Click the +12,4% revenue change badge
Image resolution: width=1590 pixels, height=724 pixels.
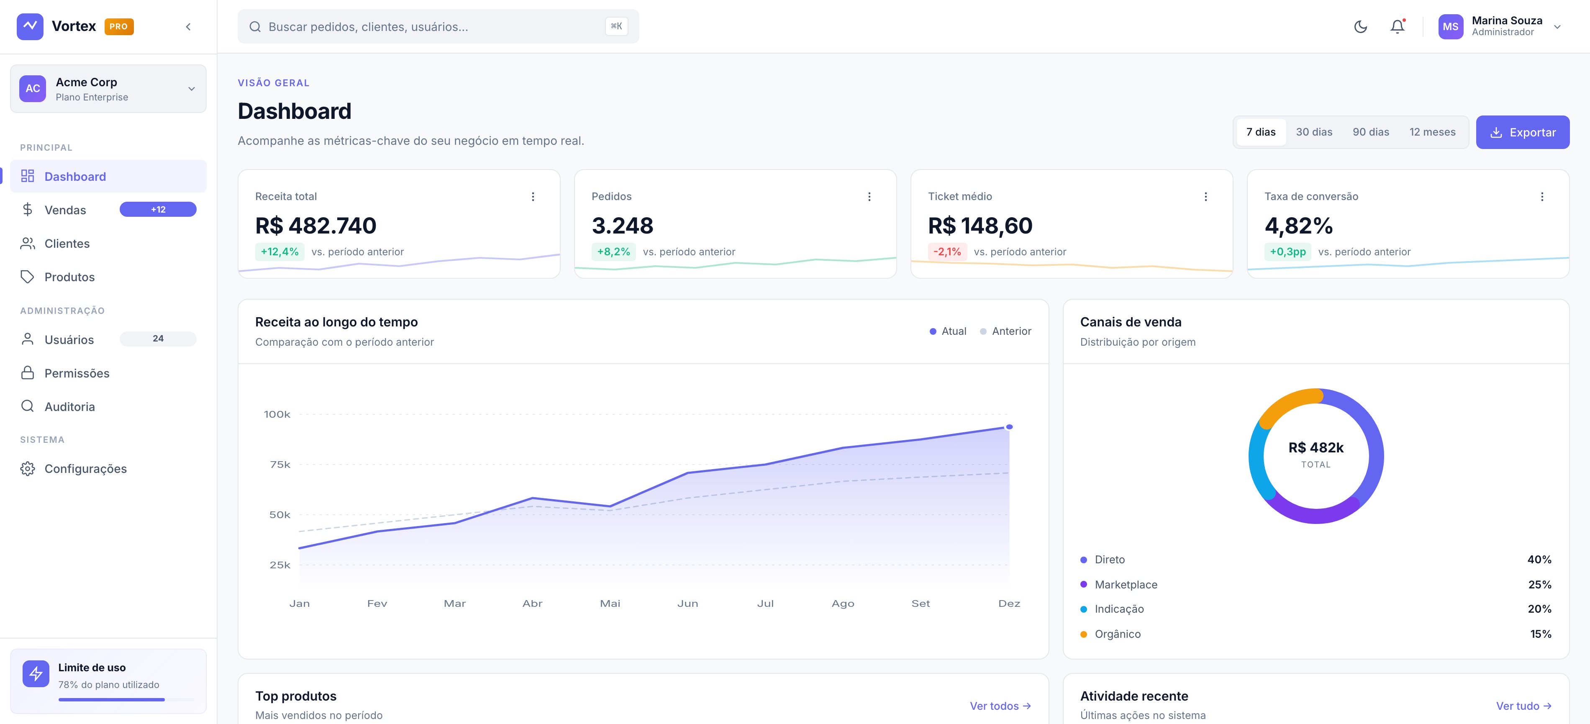tap(280, 252)
